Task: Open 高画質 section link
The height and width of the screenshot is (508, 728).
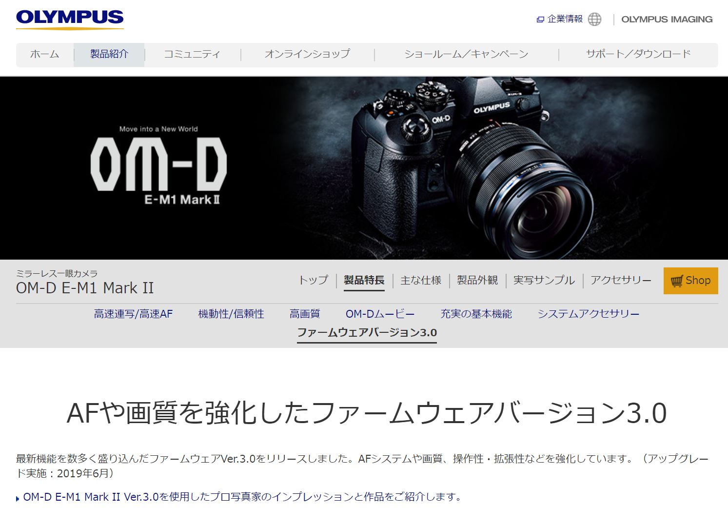Action: [305, 314]
